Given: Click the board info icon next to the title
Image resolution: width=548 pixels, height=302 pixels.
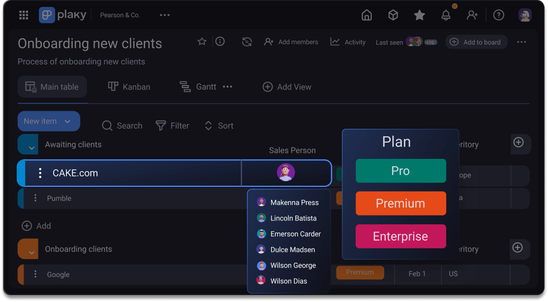Looking at the screenshot, I should (x=220, y=41).
